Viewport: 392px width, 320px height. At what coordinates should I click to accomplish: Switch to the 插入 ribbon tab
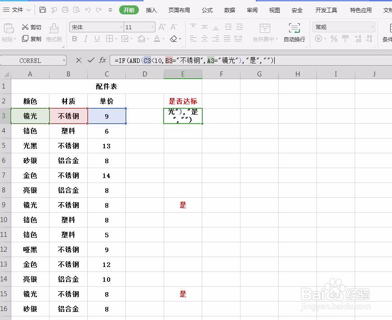coord(151,9)
